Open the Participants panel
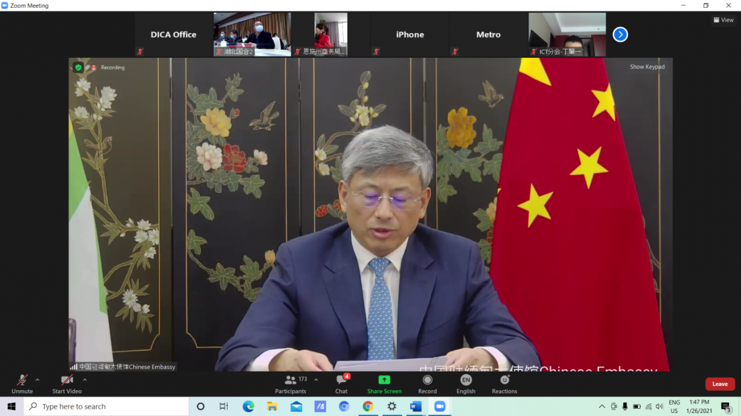 point(290,383)
